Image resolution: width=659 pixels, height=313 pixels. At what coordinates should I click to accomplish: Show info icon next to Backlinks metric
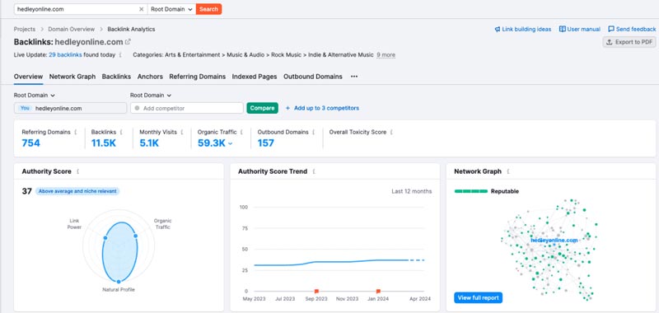[121, 132]
